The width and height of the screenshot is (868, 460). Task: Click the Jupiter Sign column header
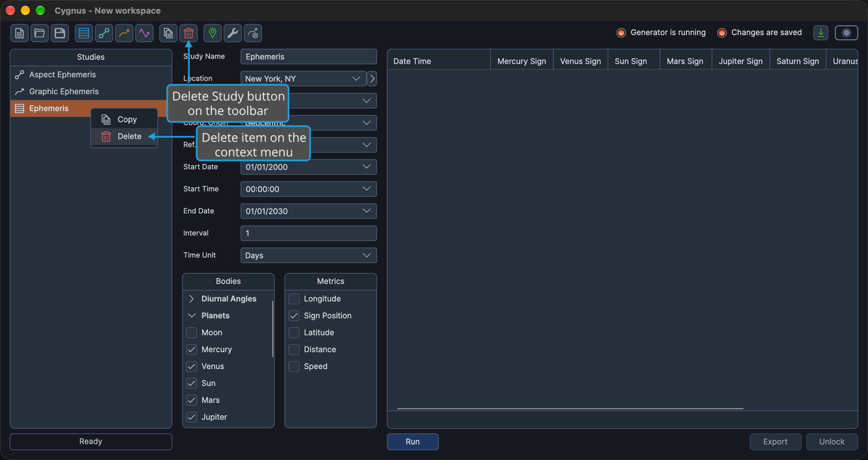741,61
